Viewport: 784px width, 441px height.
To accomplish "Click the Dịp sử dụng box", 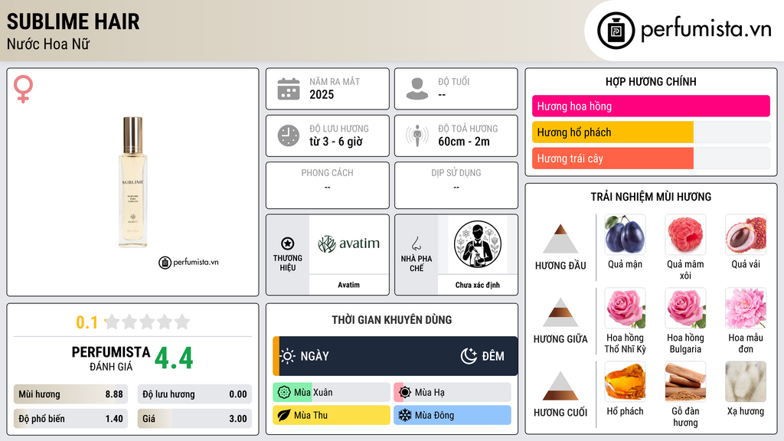I will (456, 185).
